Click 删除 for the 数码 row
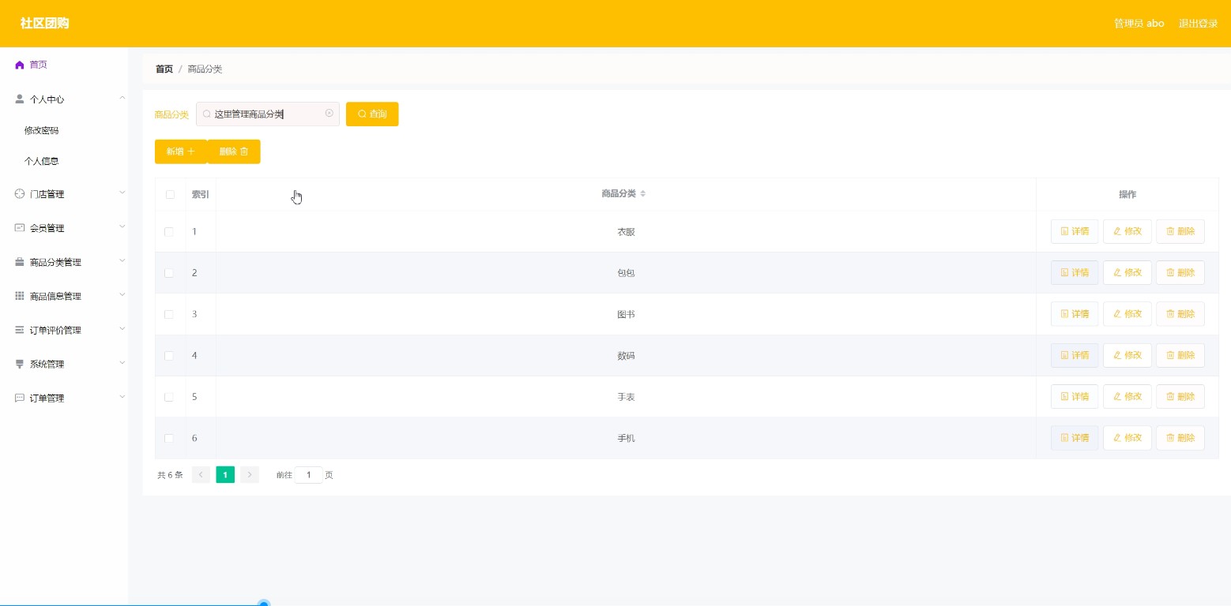 pos(1180,355)
